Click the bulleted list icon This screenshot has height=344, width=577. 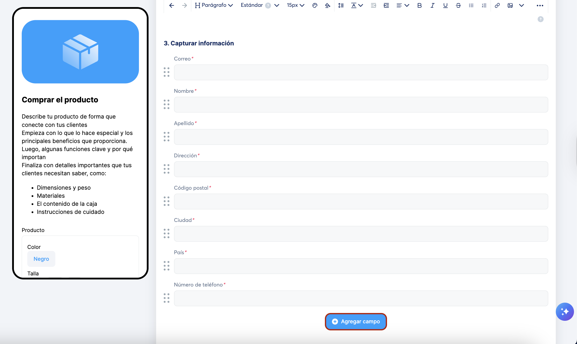[471, 5]
